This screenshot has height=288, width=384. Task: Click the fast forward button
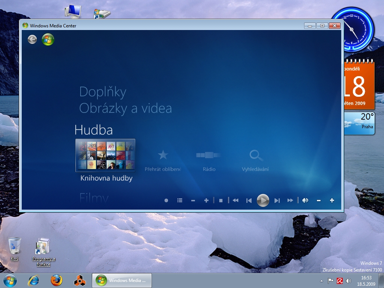click(x=290, y=200)
